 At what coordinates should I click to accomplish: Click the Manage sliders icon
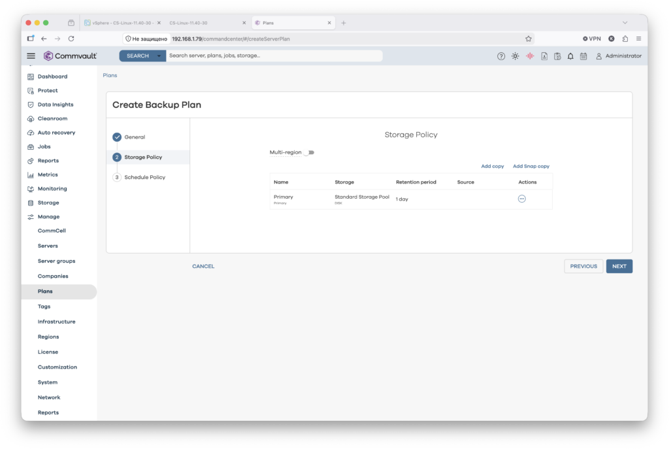(x=31, y=217)
